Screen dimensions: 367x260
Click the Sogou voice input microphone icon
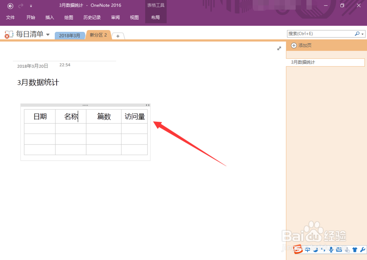(x=331, y=249)
